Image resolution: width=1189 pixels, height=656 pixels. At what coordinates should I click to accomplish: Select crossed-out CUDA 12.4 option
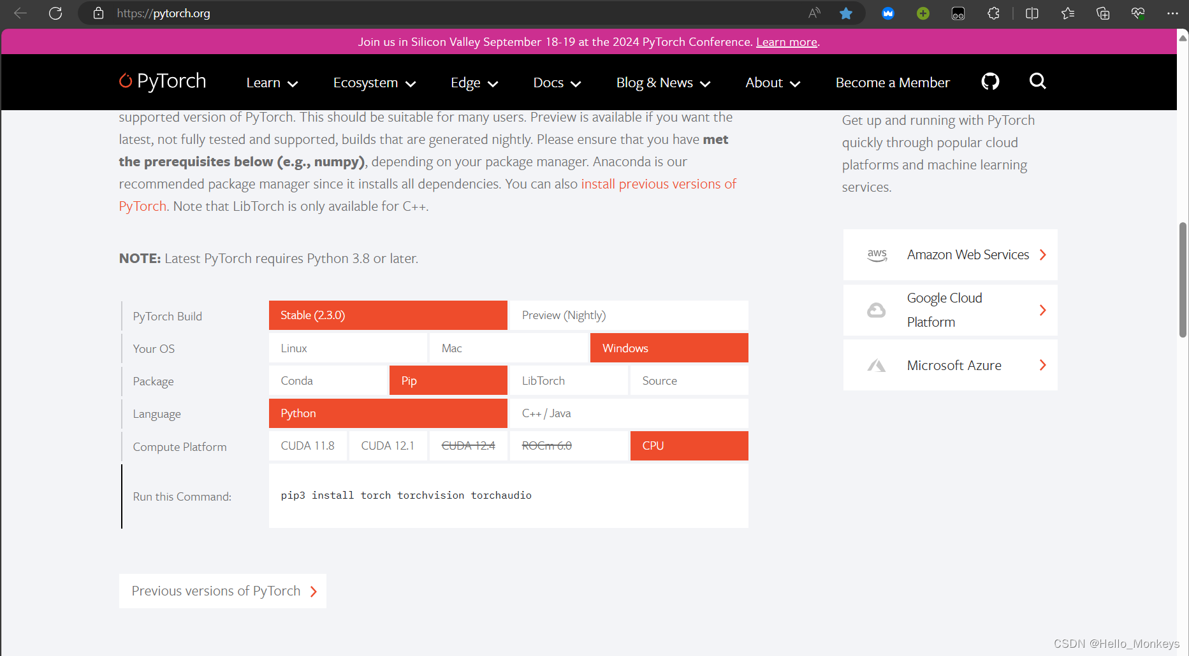point(469,446)
